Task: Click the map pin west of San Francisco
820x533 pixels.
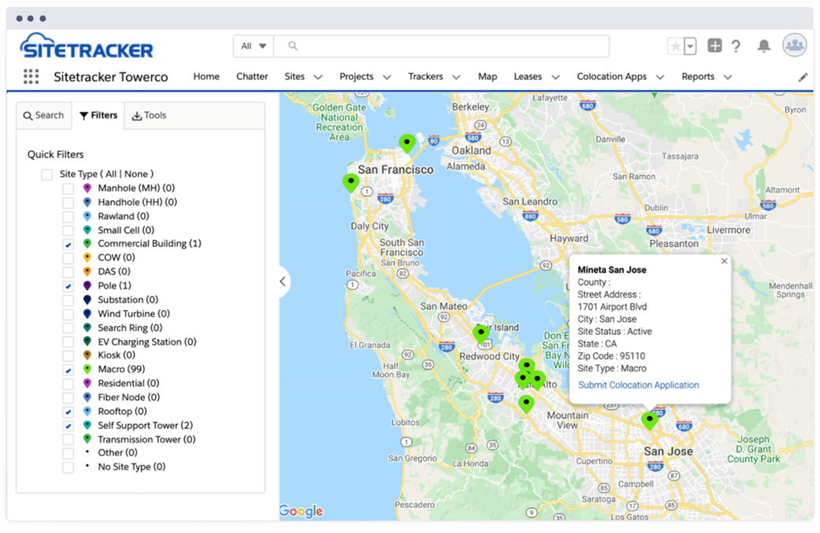Action: [x=351, y=183]
